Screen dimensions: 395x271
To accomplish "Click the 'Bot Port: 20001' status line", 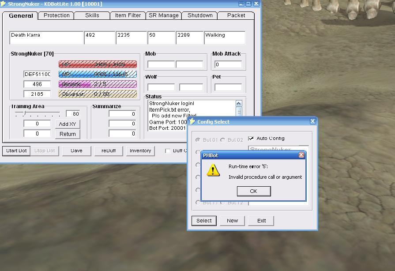I will [167, 128].
